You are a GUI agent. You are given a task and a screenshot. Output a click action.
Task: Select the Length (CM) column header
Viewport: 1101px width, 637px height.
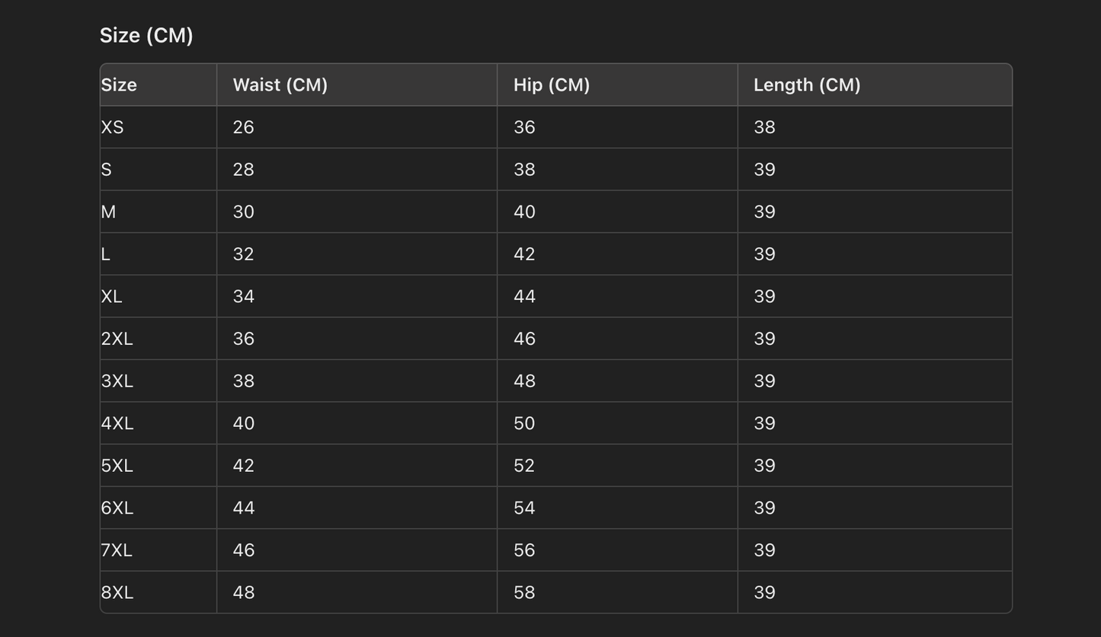point(806,85)
